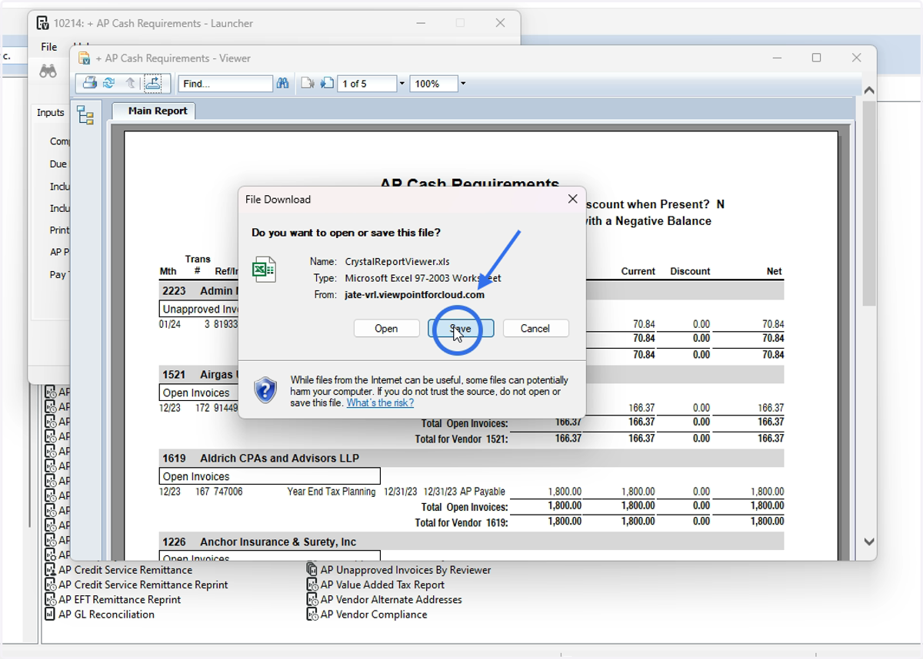This screenshot has width=923, height=659.
Task: Click the Current column header
Action: click(x=638, y=271)
